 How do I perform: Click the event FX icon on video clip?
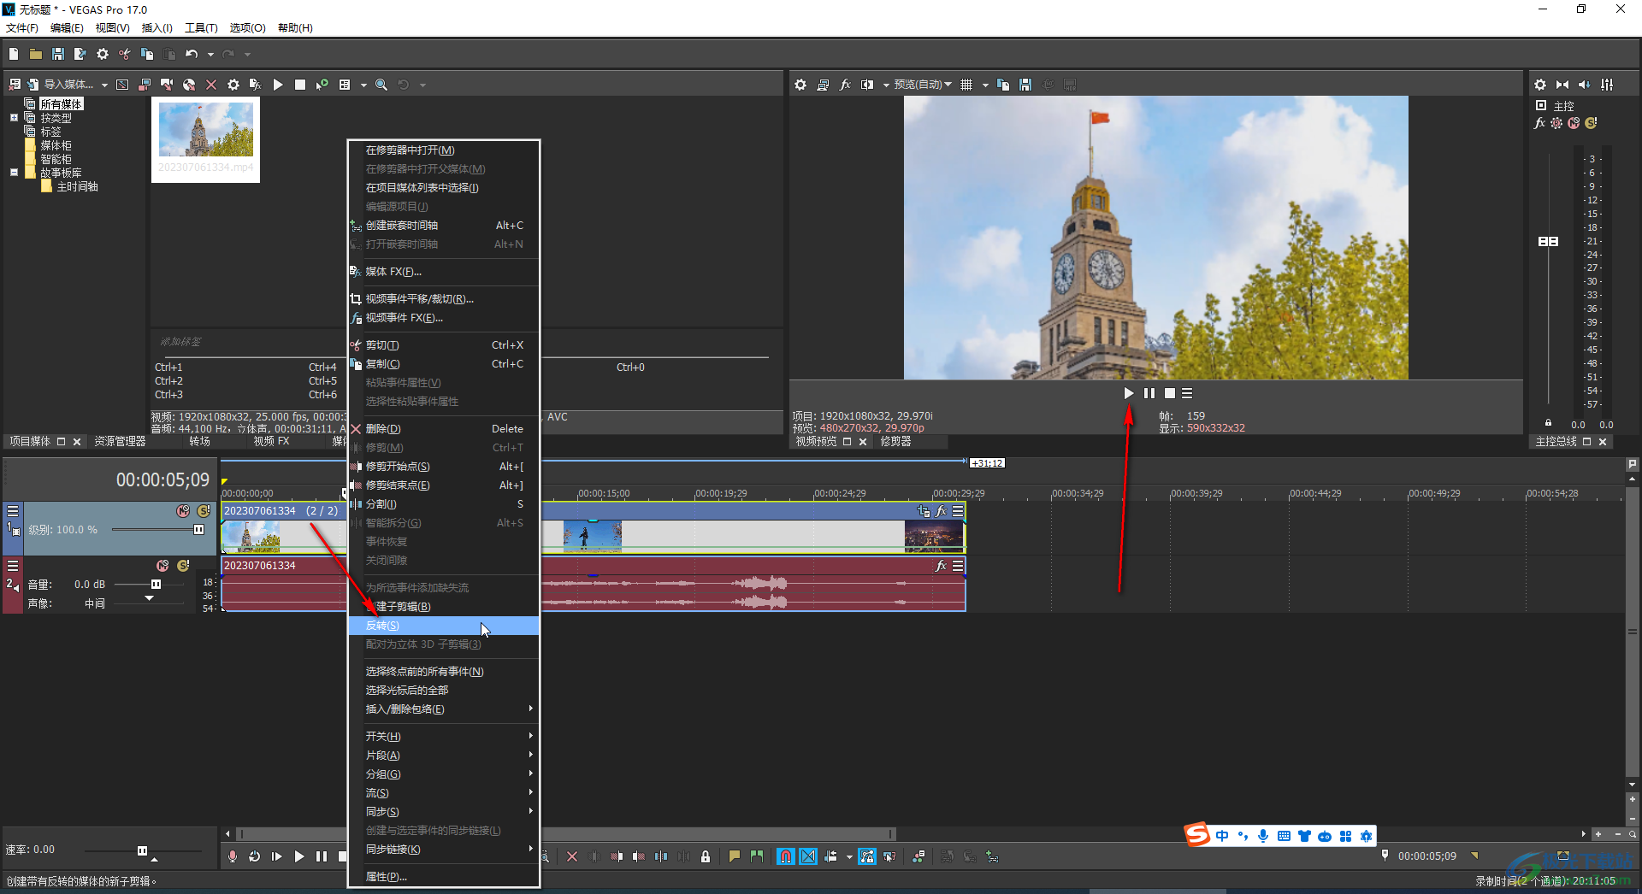click(941, 511)
